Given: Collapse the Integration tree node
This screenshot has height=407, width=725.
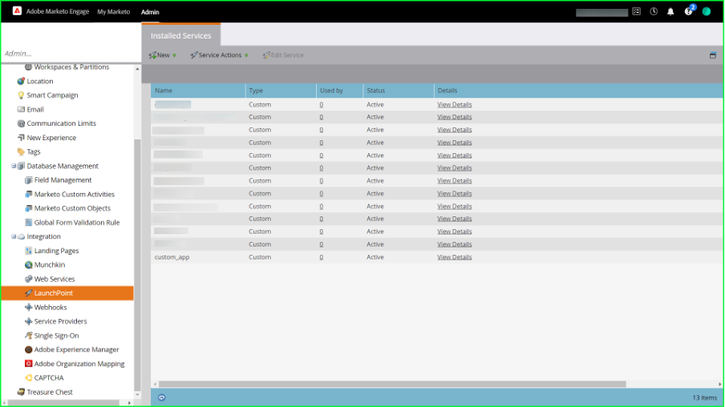Looking at the screenshot, I should 14,236.
